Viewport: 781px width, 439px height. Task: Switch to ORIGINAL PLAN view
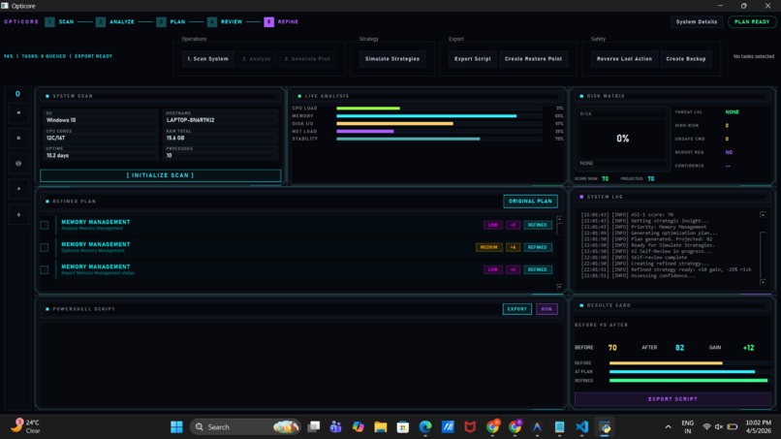(x=530, y=202)
